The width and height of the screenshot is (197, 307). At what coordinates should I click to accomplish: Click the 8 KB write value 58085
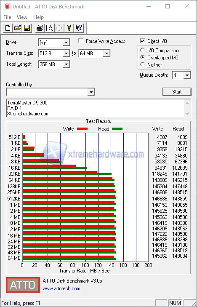pos(161,162)
